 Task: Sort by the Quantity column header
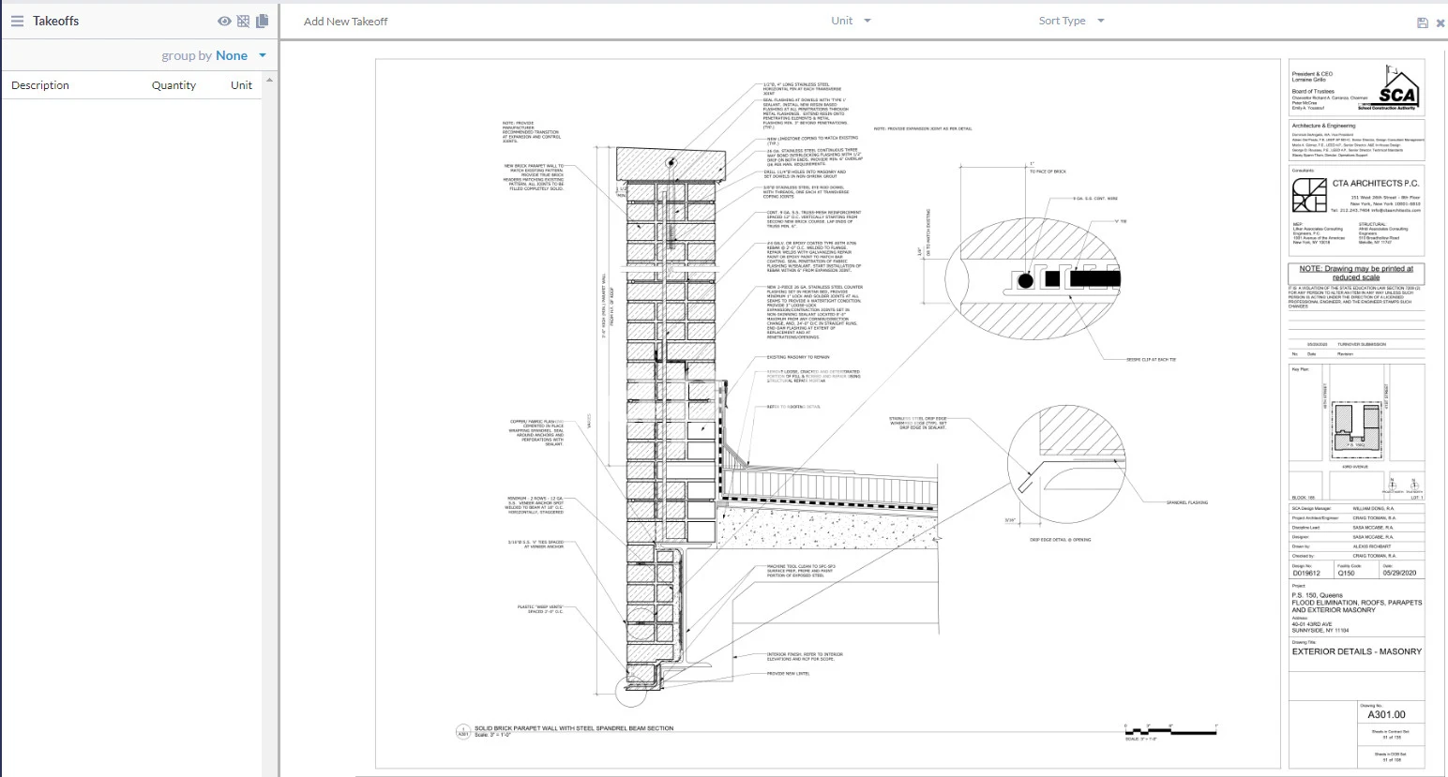173,85
